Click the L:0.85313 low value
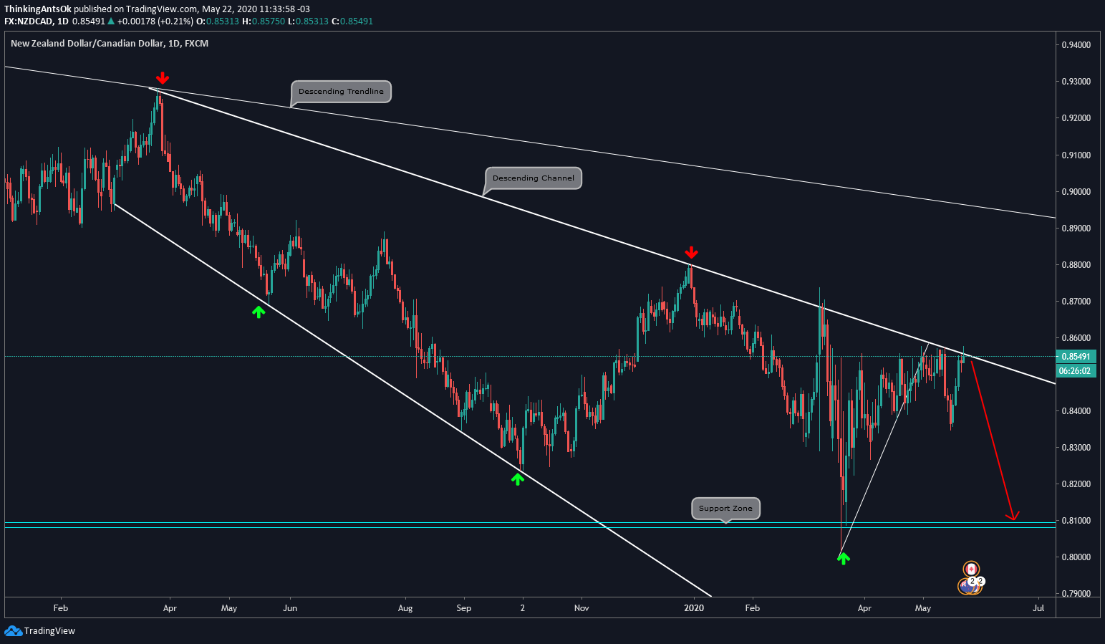1105x644 pixels. click(308, 21)
